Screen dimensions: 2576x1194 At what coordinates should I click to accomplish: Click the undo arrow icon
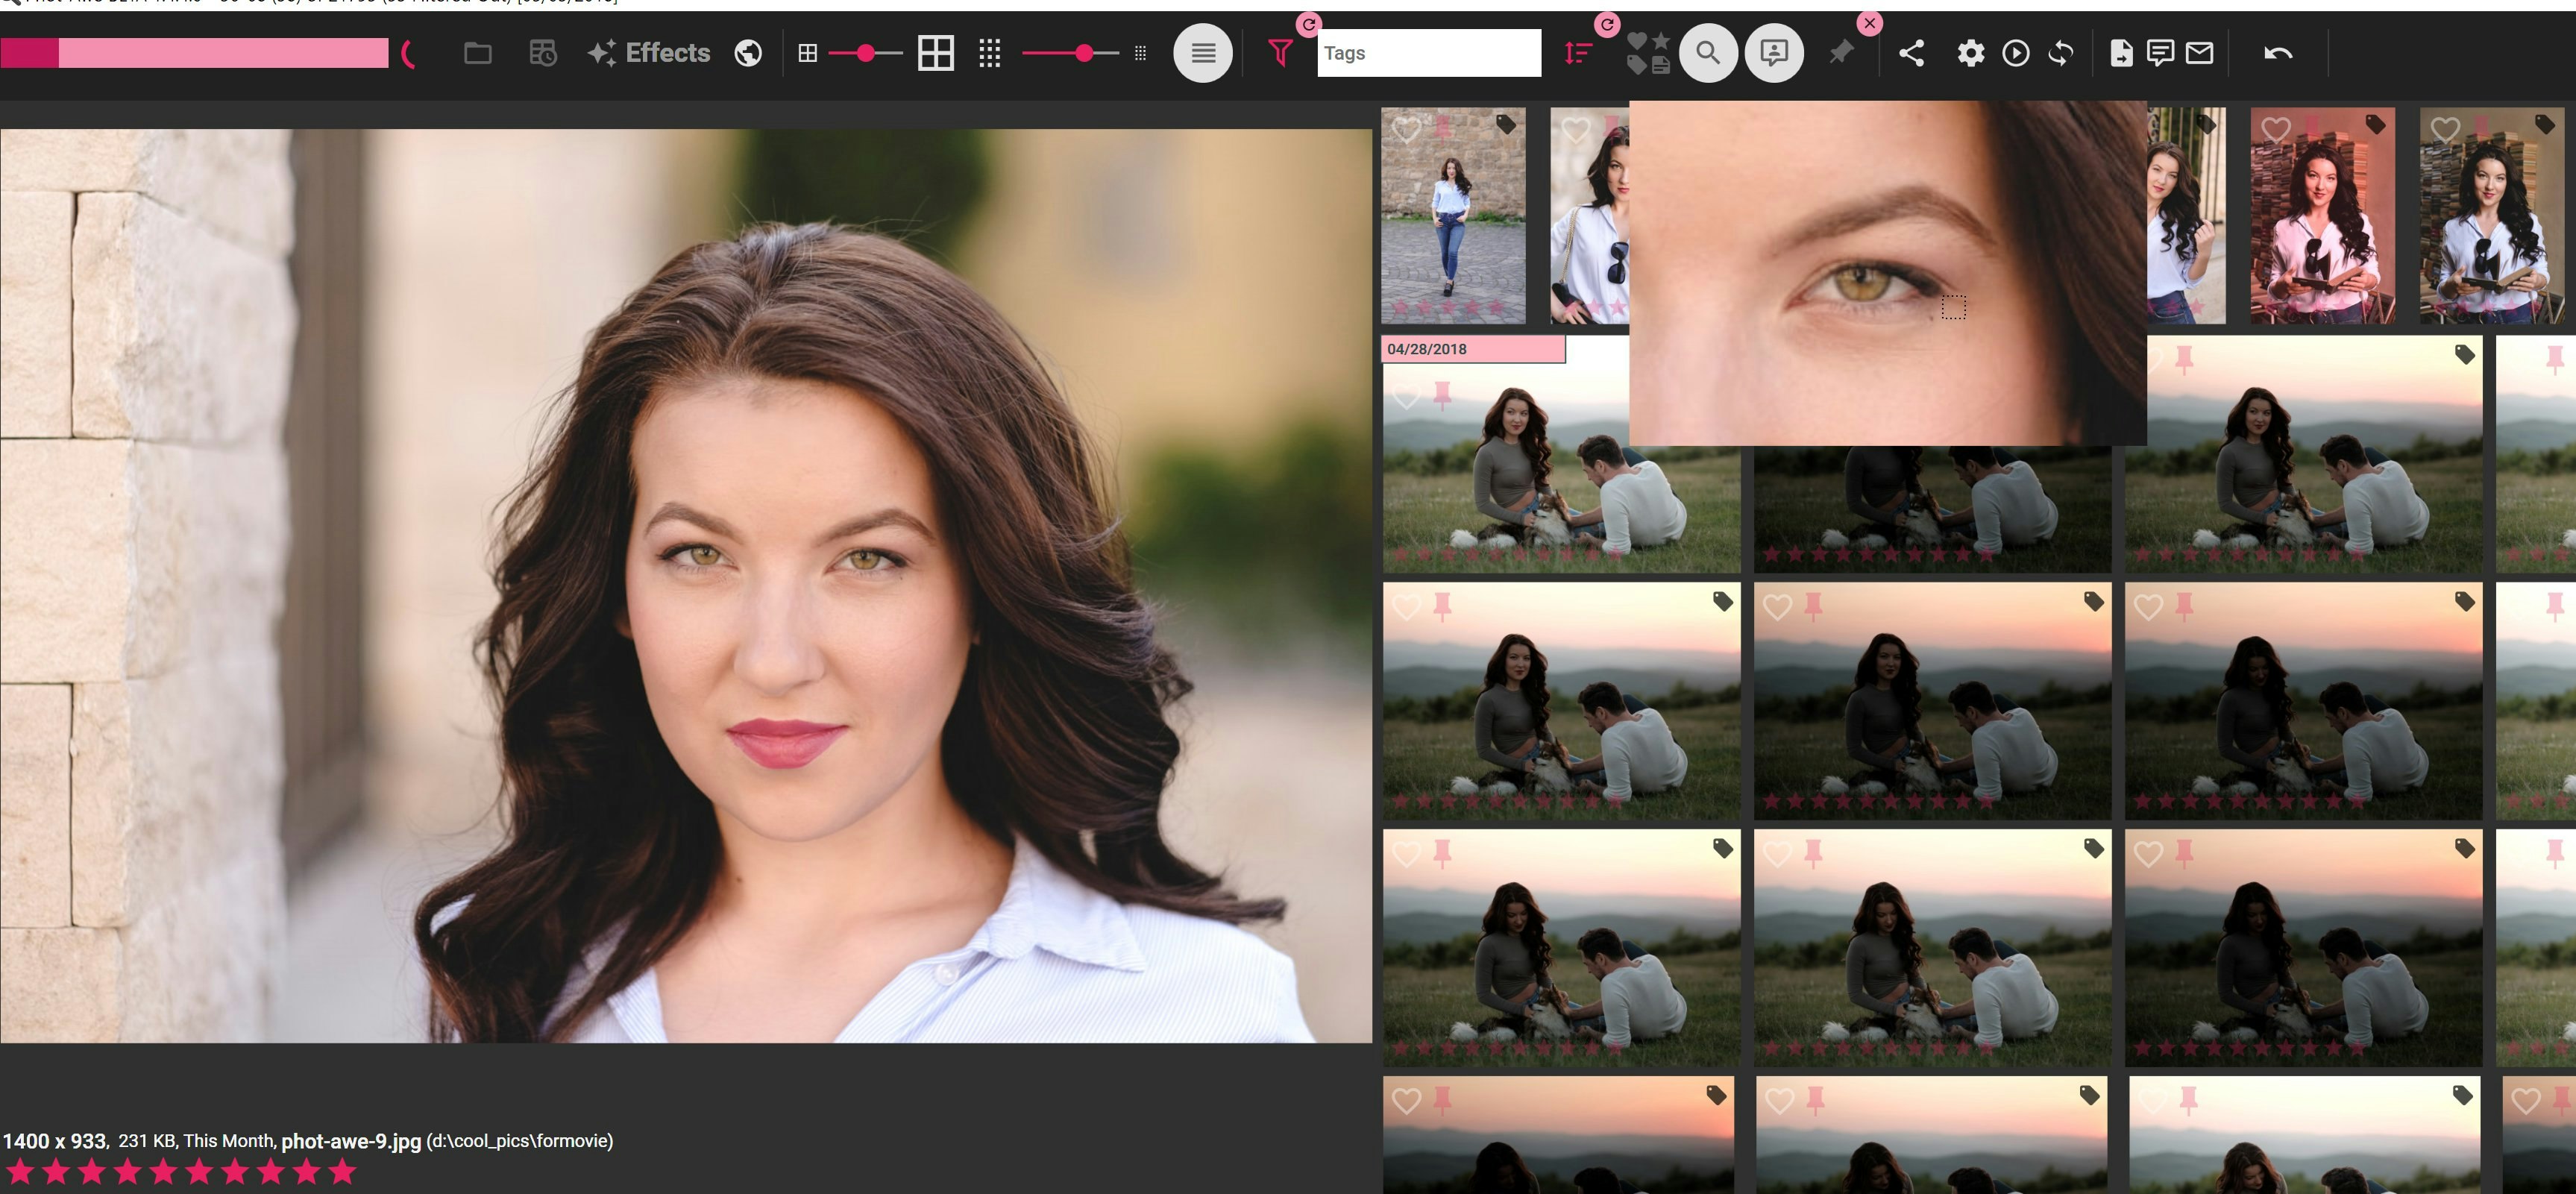click(x=2278, y=53)
